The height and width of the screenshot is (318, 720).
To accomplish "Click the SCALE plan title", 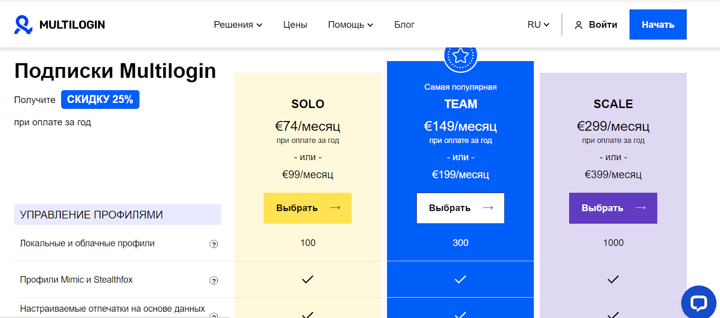I will tap(613, 104).
